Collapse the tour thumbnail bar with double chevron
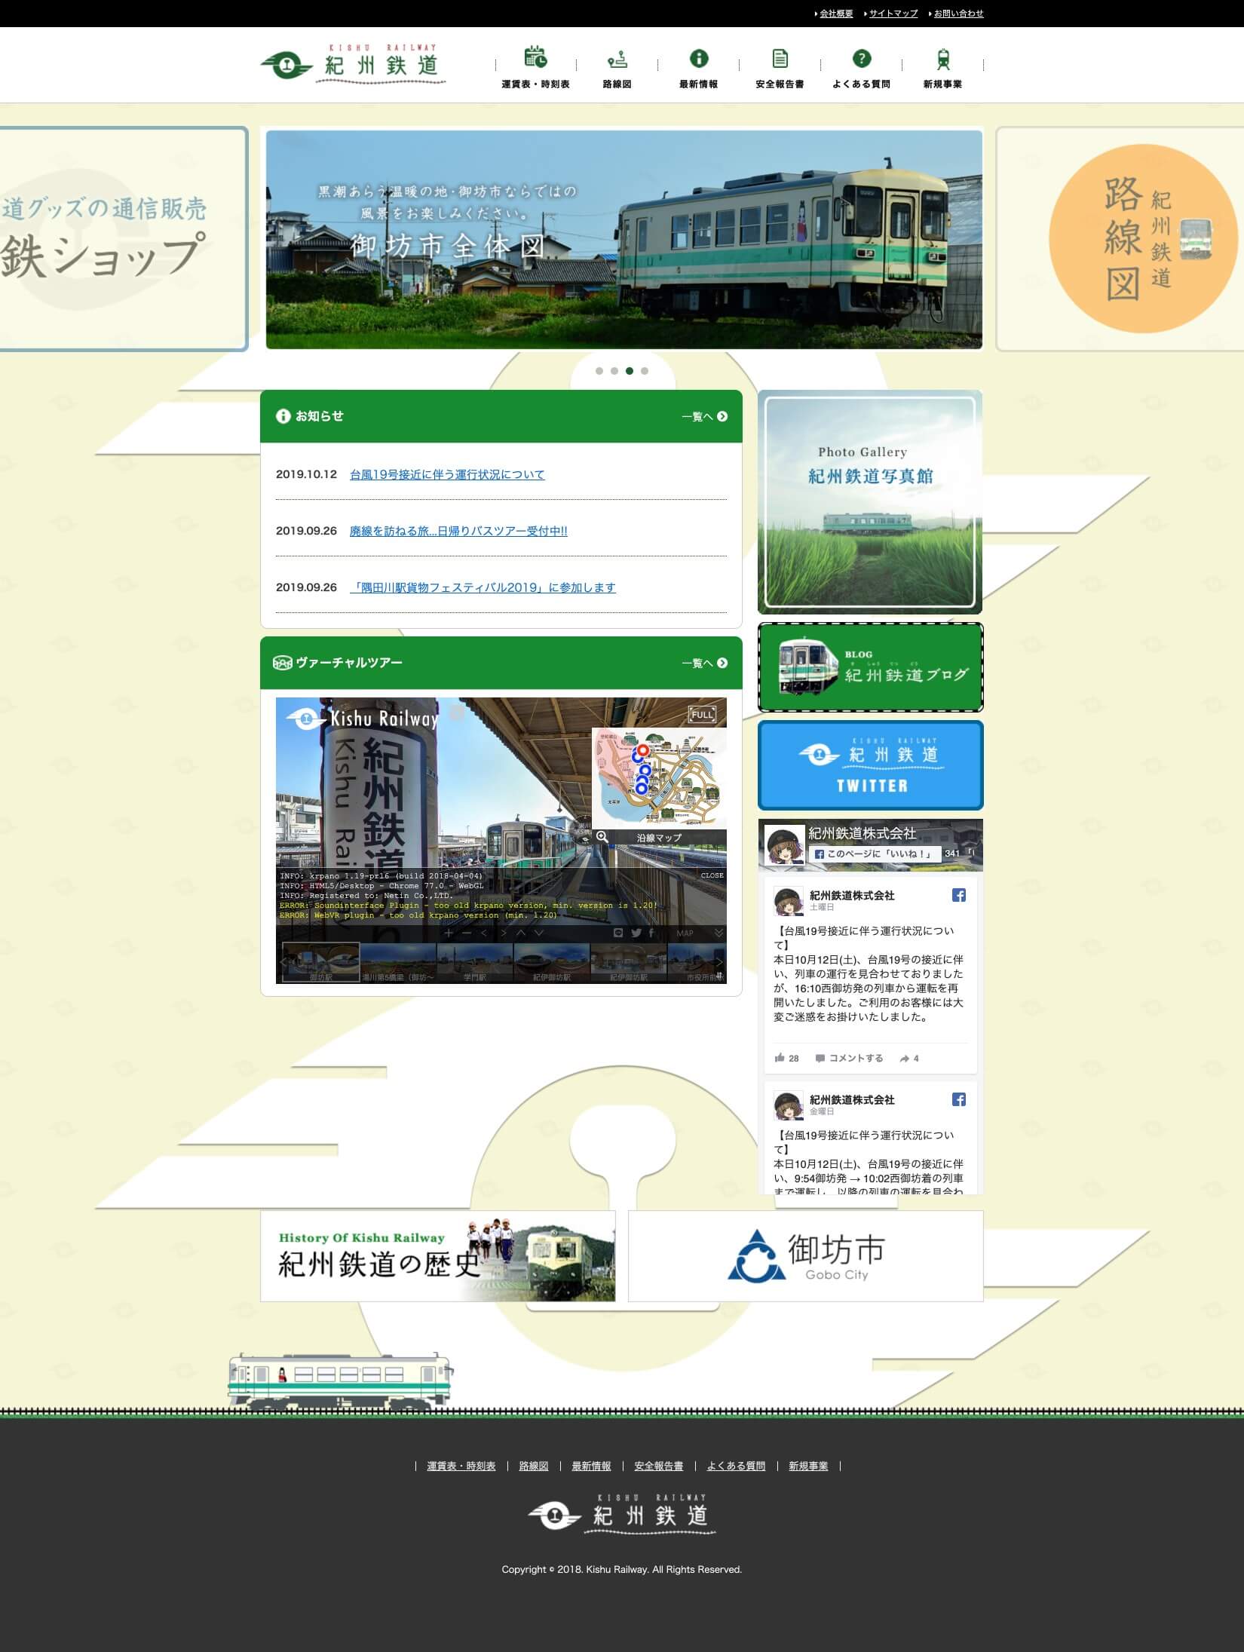The image size is (1244, 1652). tap(719, 933)
